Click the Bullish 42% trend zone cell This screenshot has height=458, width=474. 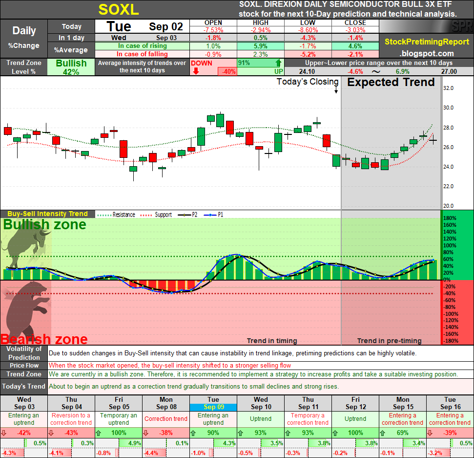71,67
